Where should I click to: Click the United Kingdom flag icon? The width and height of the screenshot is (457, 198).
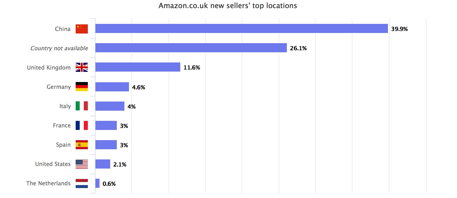click(x=81, y=67)
